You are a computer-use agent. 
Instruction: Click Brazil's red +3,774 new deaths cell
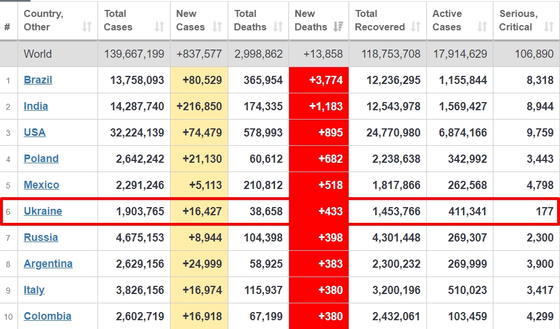(x=319, y=80)
